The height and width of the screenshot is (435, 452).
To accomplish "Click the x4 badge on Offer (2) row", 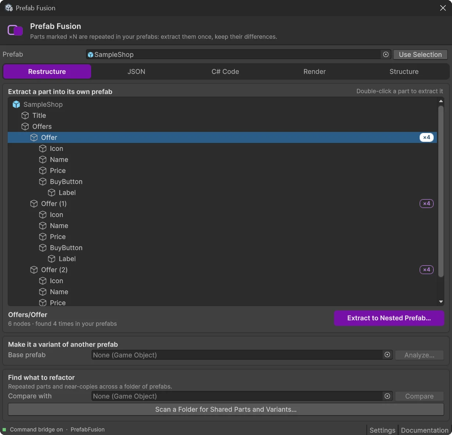I will (x=427, y=270).
